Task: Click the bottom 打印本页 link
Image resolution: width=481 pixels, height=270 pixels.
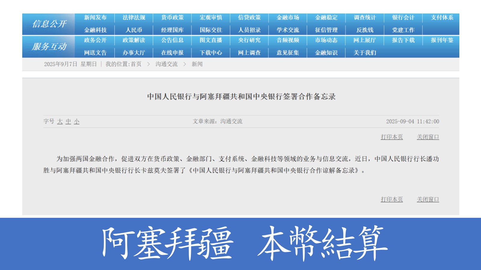Action: pos(391,199)
